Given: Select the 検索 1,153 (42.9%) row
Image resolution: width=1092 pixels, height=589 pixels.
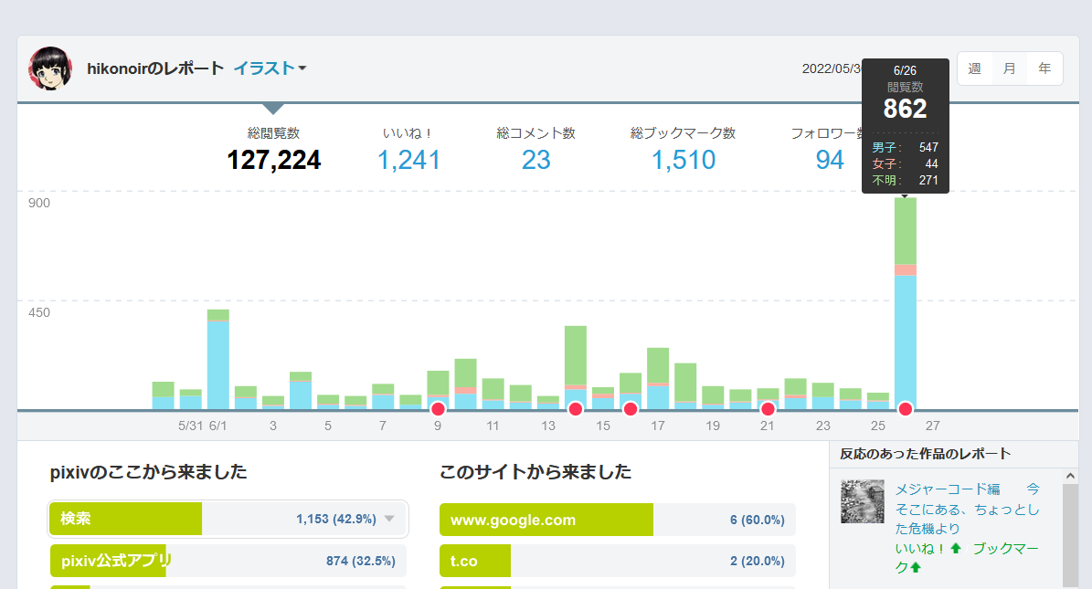Looking at the screenshot, I should coord(228,519).
